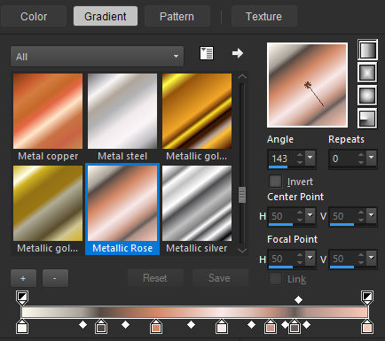This screenshot has width=385, height=341.
Task: Click the Reset button
Action: point(155,278)
